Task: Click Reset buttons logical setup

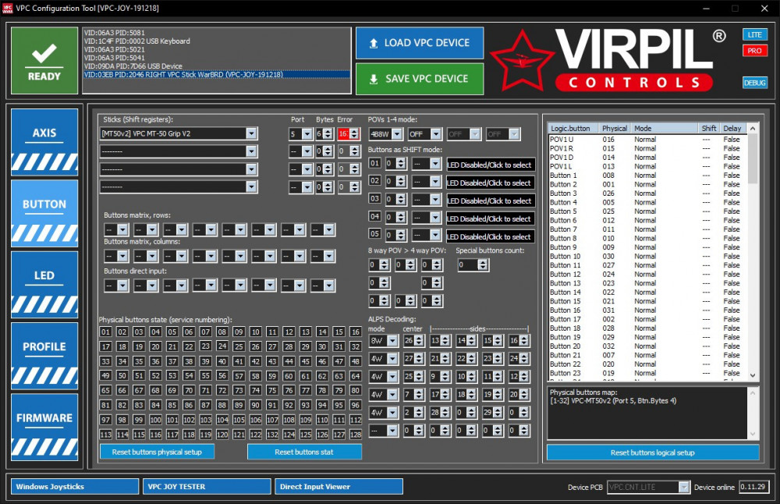Action: pos(652,453)
